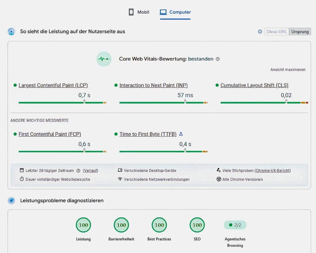Open Cumulative Layout Shift (CLS) link

click(x=254, y=85)
